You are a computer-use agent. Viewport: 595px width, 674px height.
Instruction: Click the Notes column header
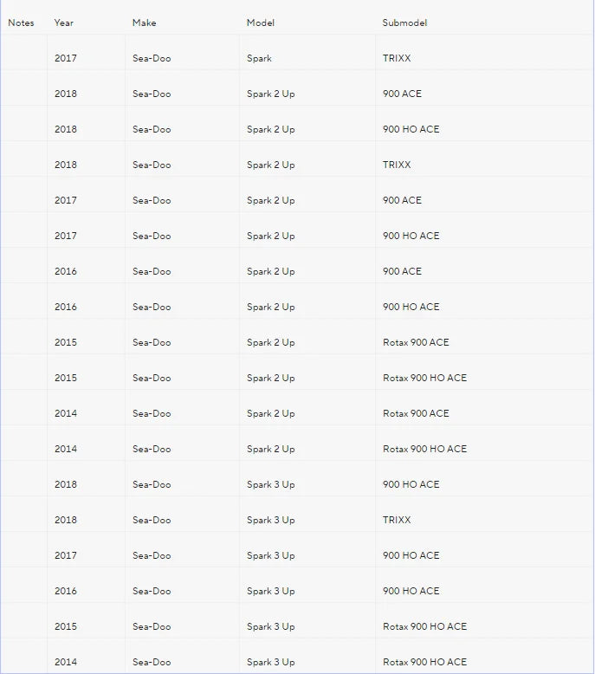(x=21, y=23)
